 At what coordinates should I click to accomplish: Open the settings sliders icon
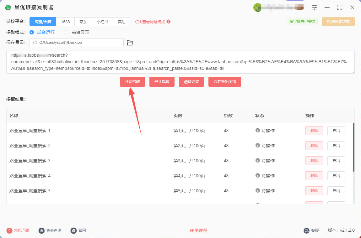pyautogui.click(x=314, y=7)
